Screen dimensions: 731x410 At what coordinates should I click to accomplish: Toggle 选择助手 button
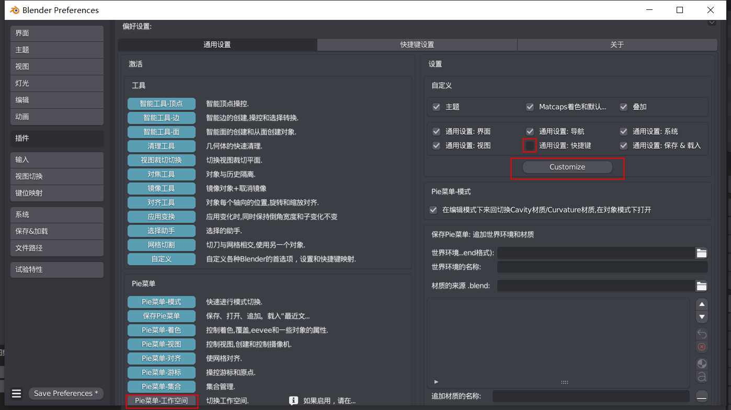162,231
